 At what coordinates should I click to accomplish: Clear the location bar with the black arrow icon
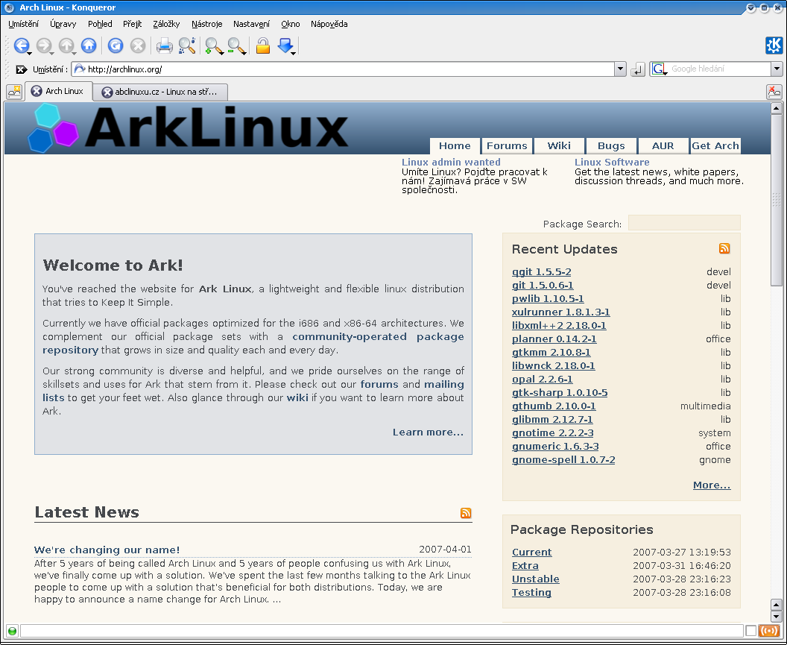(21, 69)
